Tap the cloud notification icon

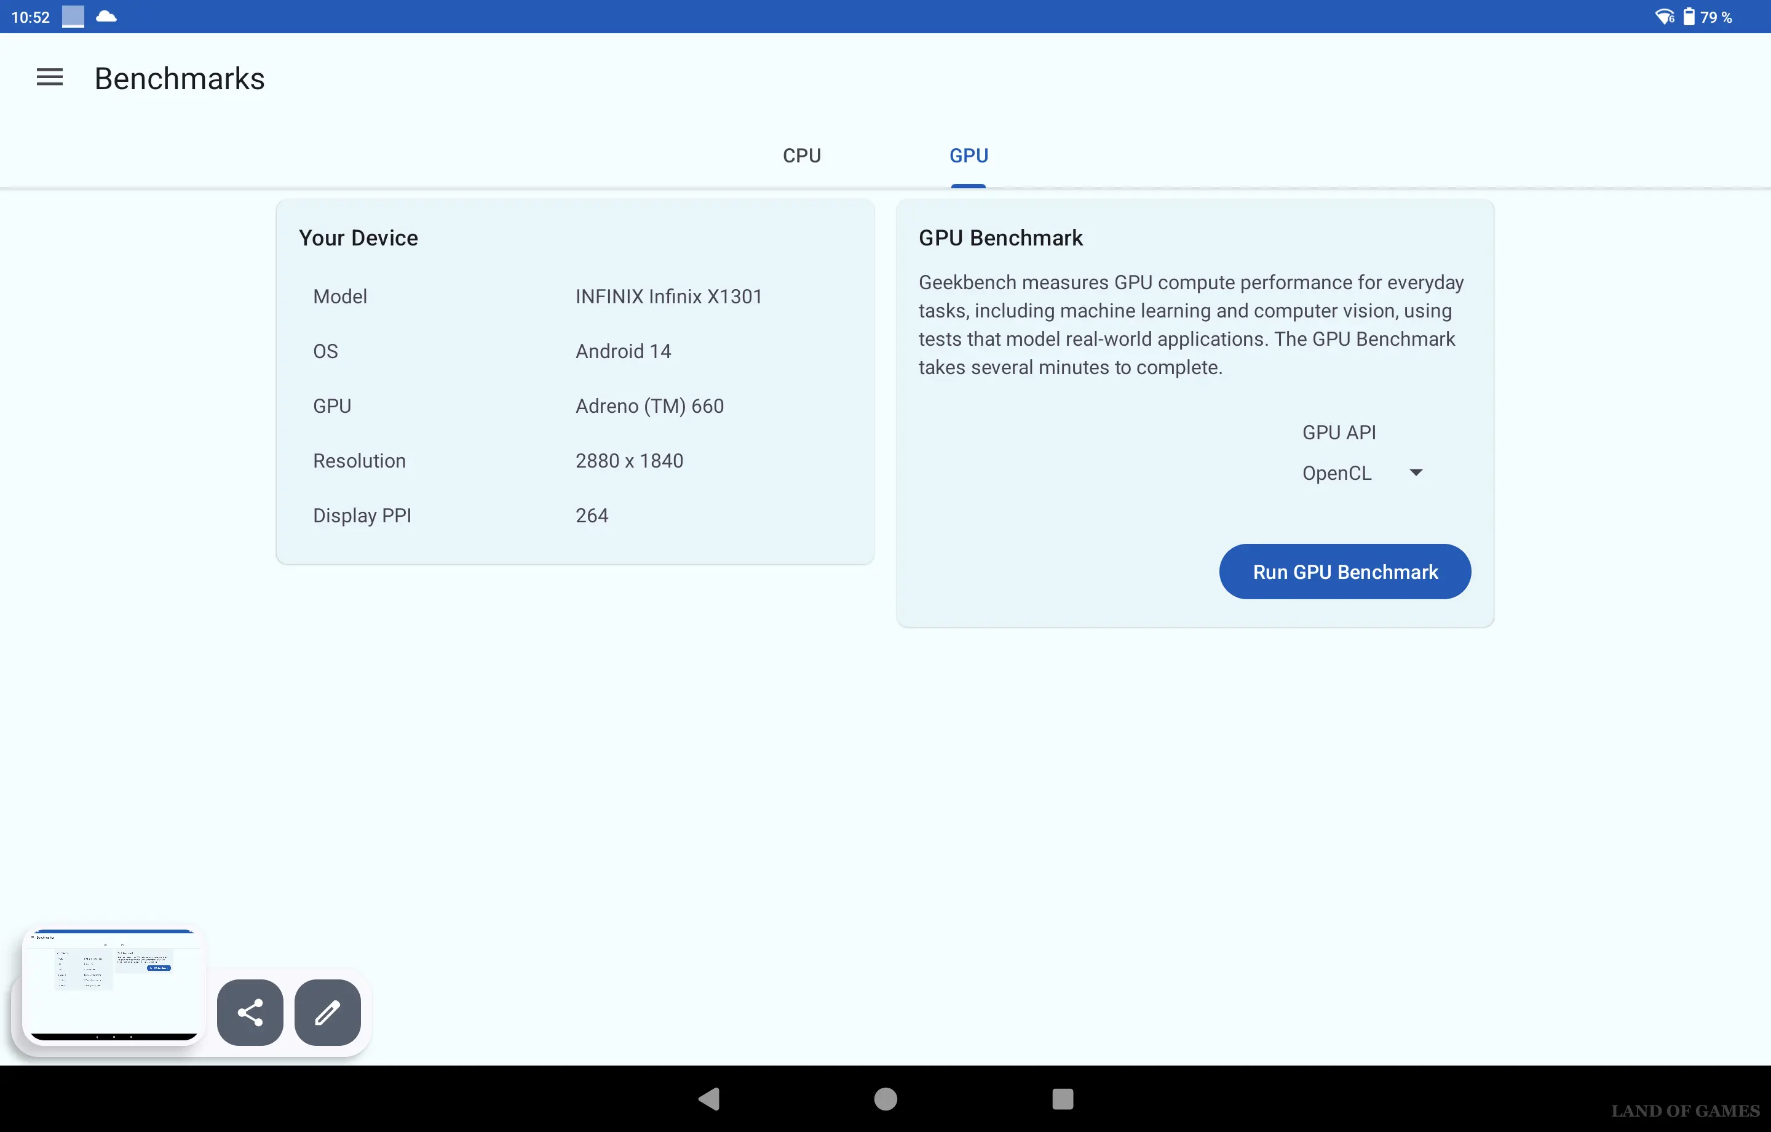click(x=106, y=16)
